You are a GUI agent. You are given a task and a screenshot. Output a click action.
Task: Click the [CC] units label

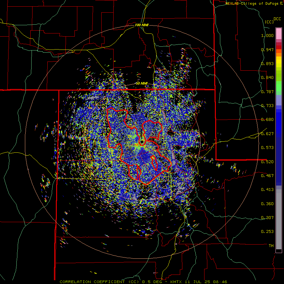269,22
